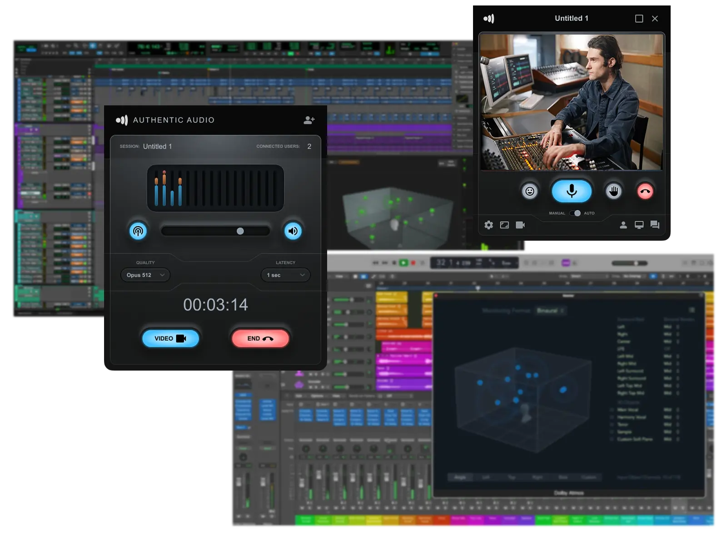The height and width of the screenshot is (545, 727).
Task: Click the broadcast icon left of the volume slider
Action: click(139, 231)
